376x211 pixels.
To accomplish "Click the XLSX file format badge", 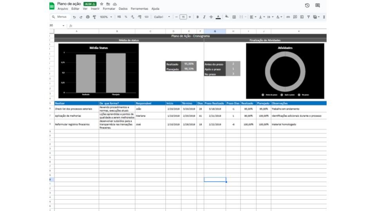I will [90, 4].
